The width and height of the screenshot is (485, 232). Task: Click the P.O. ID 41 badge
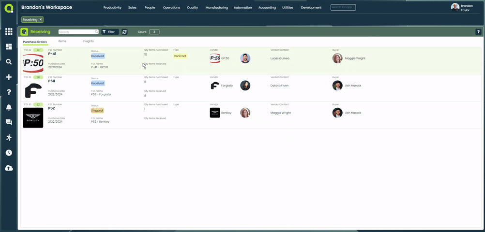click(38, 50)
